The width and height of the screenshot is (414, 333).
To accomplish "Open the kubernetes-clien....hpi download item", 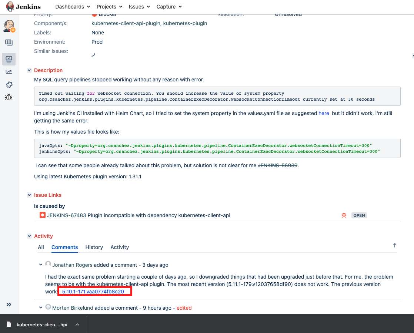I will point(42,324).
